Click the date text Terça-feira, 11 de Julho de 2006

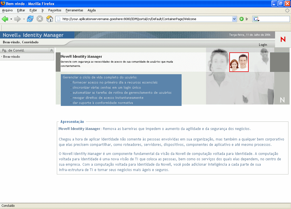click(250, 35)
